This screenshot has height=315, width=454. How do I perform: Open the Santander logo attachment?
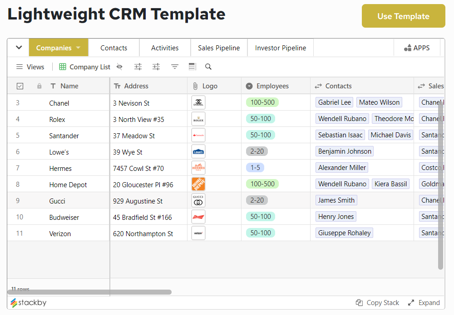pyautogui.click(x=198, y=135)
